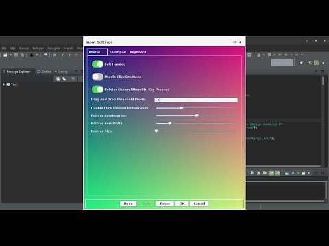The height and width of the screenshot is (246, 329).
Task: Click the Back navigation arrow in Eclipse toolbar
Action: [286, 55]
